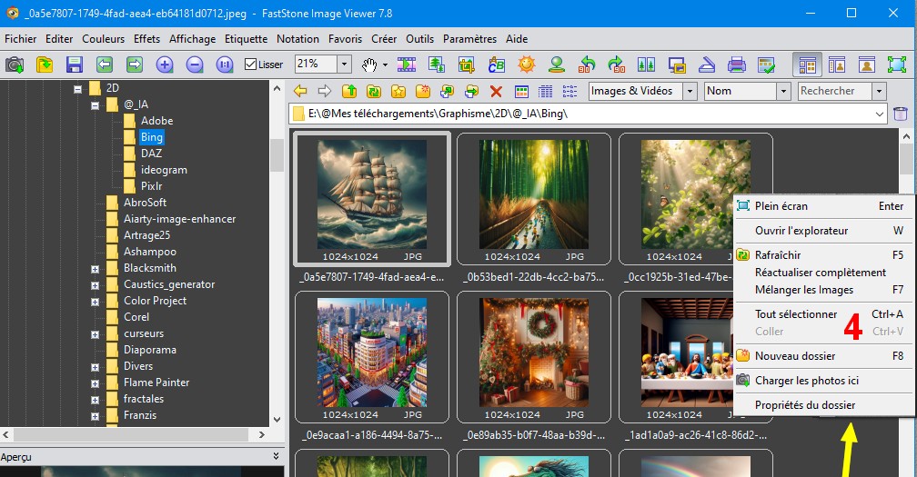This screenshot has width=917, height=477.
Task: Go to previous image with green left arrow
Action: tap(104, 65)
